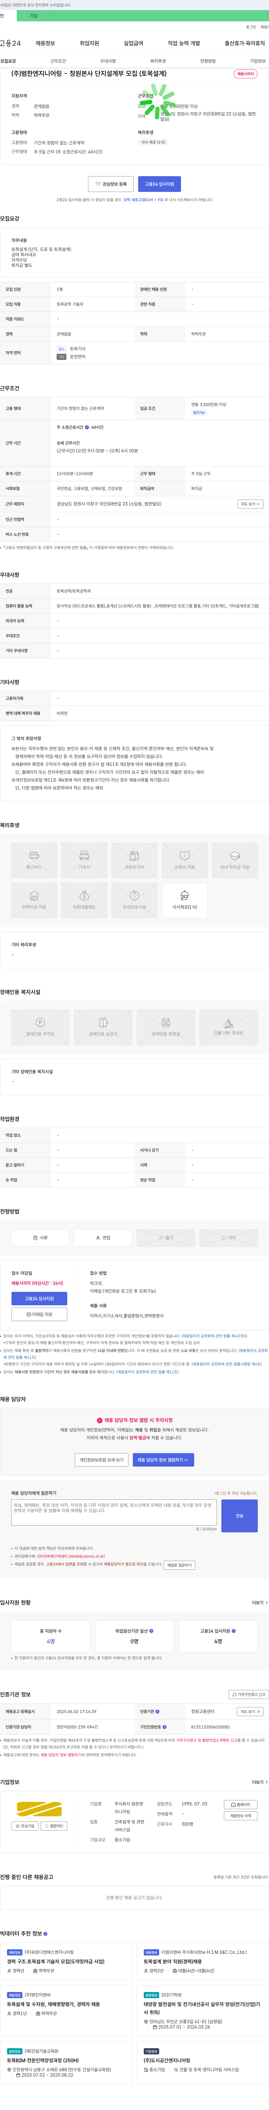269x2110 pixels.
Task: Expand 지도 보기 next to 근무 예정지
Action: [x=250, y=504]
